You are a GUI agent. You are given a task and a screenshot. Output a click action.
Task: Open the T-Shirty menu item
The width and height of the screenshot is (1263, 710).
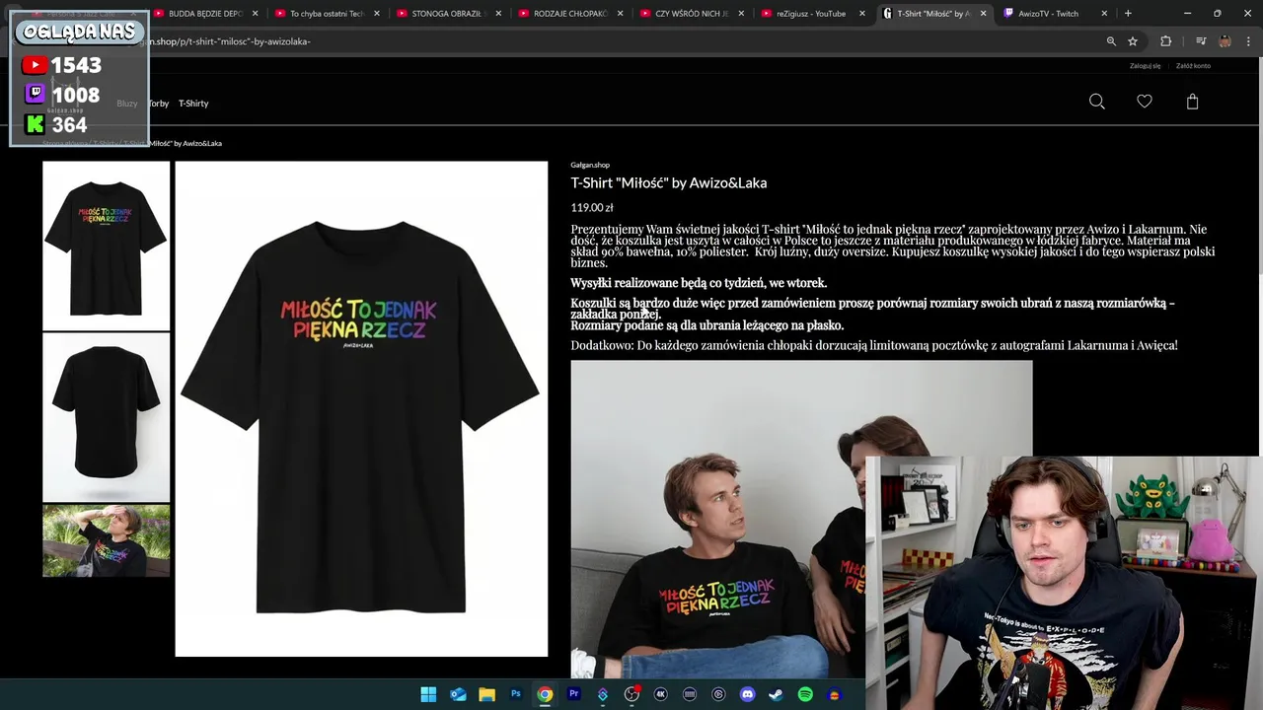pos(193,104)
